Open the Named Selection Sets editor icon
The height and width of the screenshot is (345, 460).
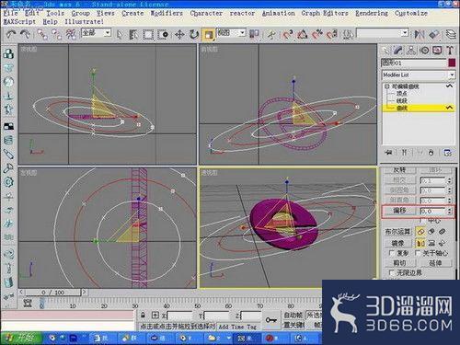(x=348, y=34)
